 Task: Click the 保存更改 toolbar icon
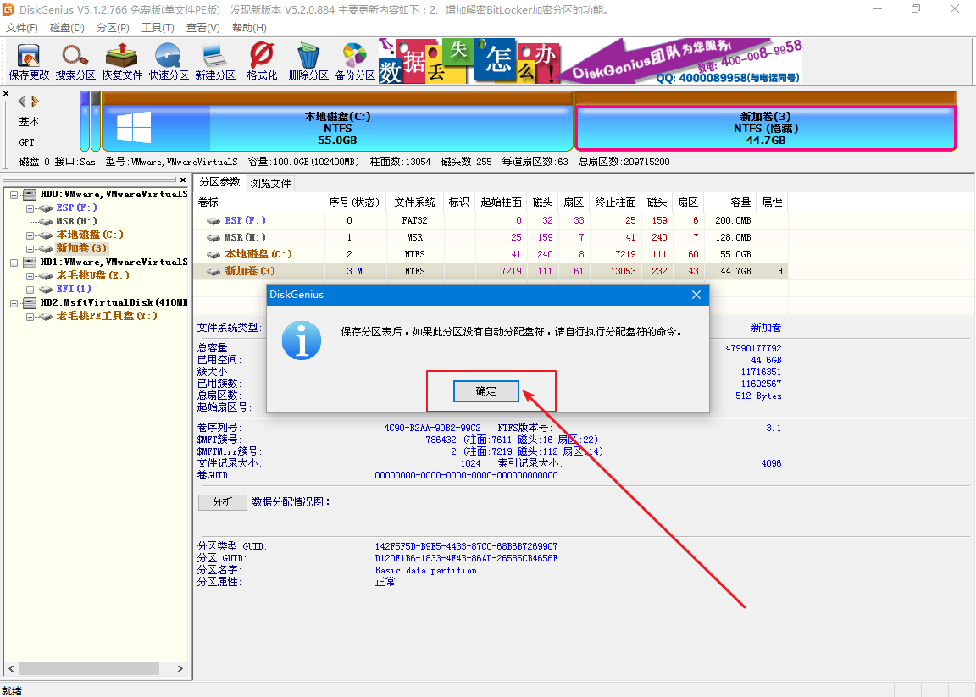(29, 61)
